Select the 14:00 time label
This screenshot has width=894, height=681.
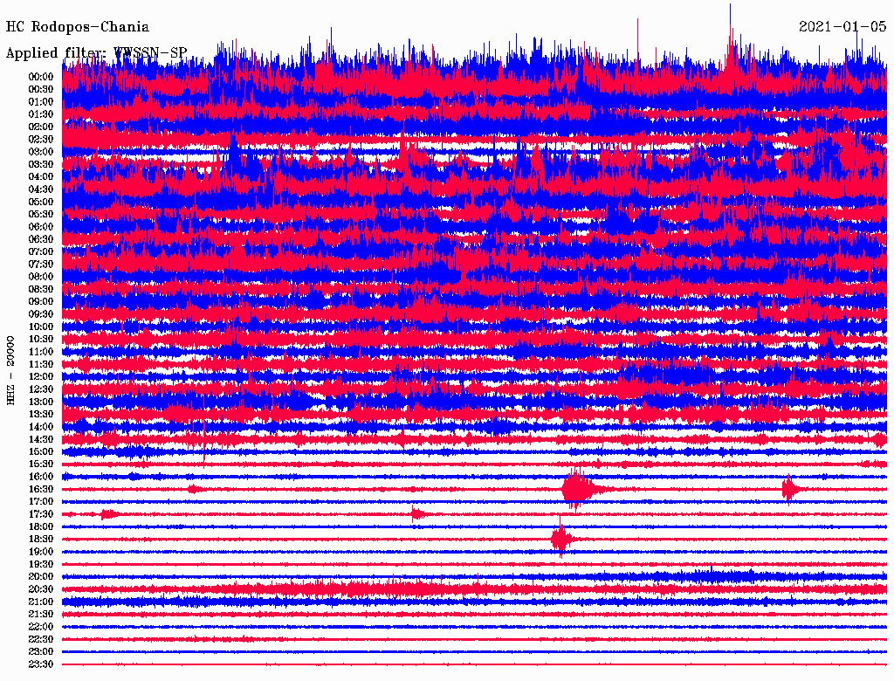(41, 427)
